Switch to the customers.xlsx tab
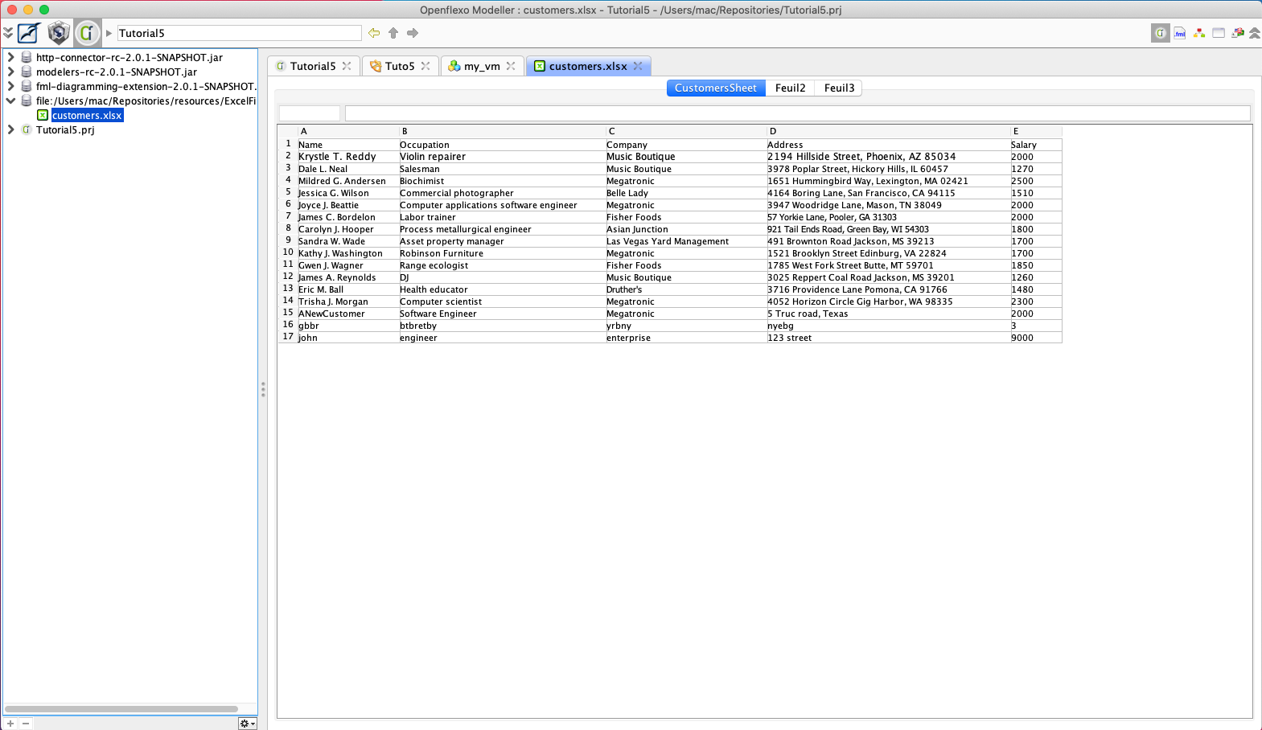The image size is (1262, 730). pos(588,66)
